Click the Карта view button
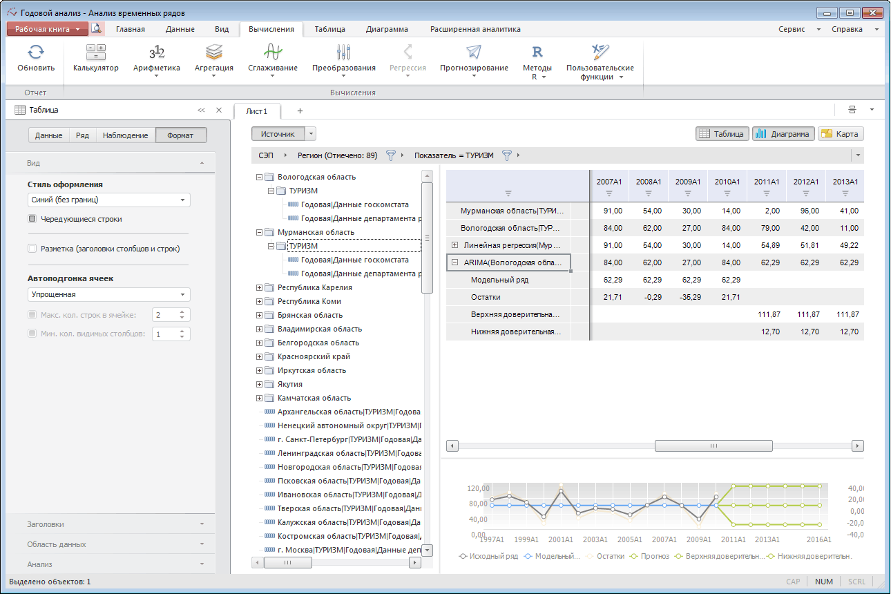 click(841, 134)
